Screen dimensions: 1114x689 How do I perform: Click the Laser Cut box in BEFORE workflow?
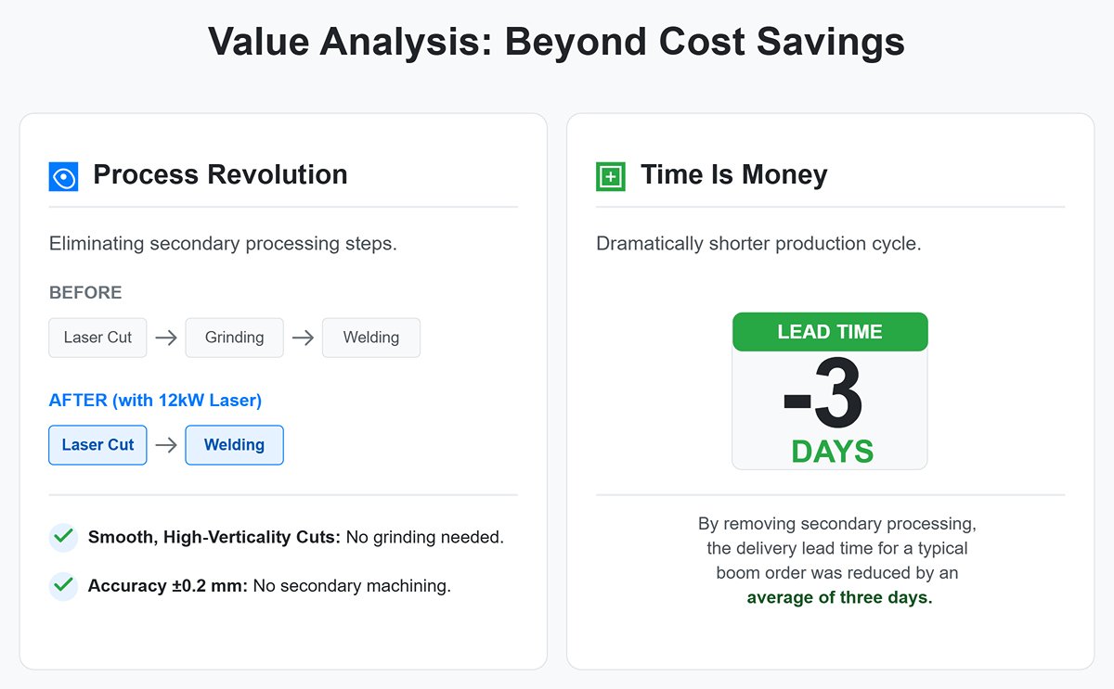[97, 338]
